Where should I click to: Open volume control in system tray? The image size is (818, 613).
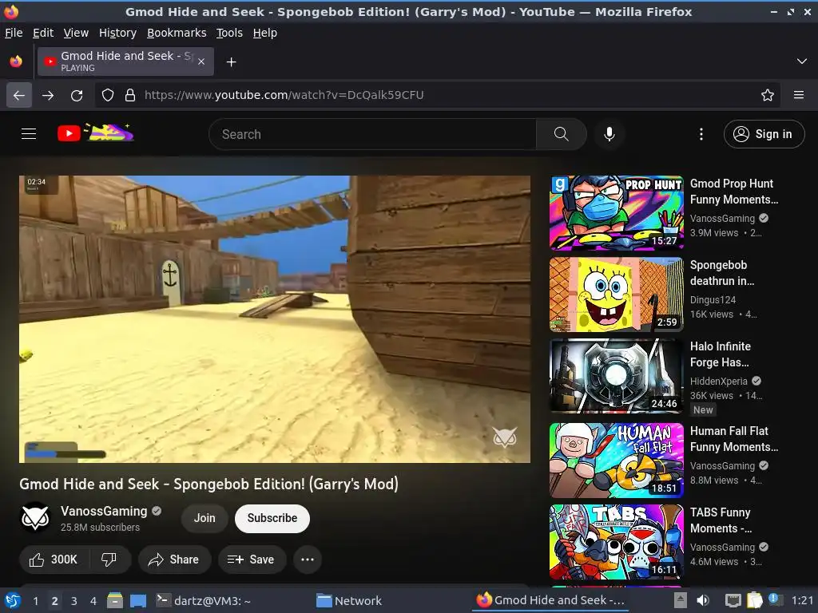pos(703,600)
